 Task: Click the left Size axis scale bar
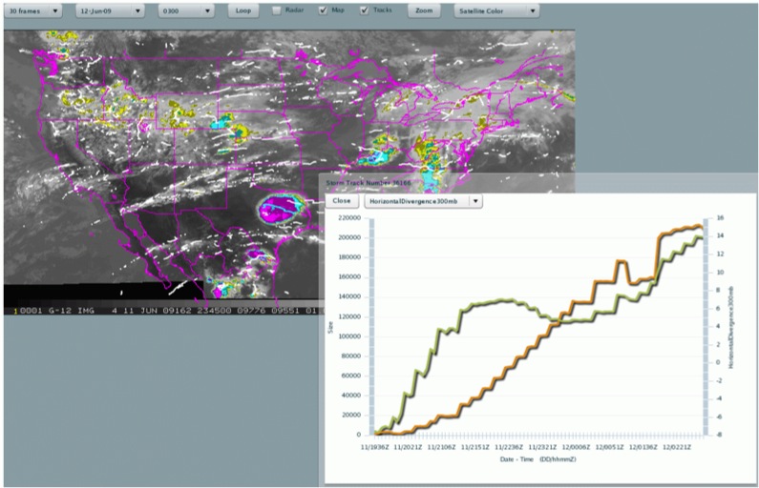[370, 326]
